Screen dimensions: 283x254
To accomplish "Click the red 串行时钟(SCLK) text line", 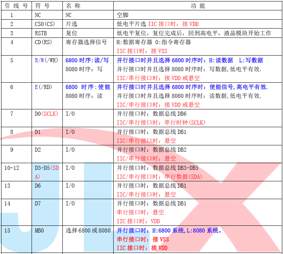I will tap(161, 122).
